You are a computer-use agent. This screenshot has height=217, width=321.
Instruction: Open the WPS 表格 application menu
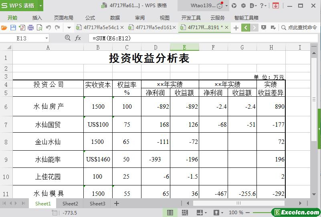point(19,6)
